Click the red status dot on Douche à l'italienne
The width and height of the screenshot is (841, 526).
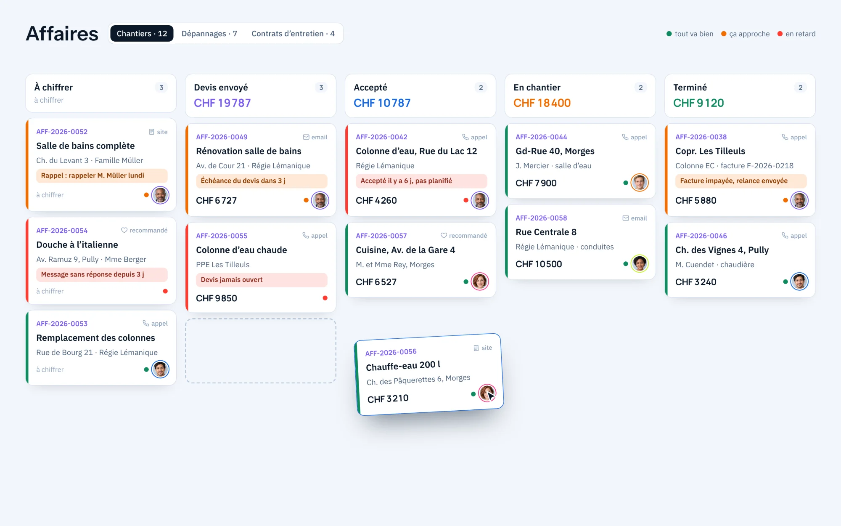pyautogui.click(x=165, y=291)
